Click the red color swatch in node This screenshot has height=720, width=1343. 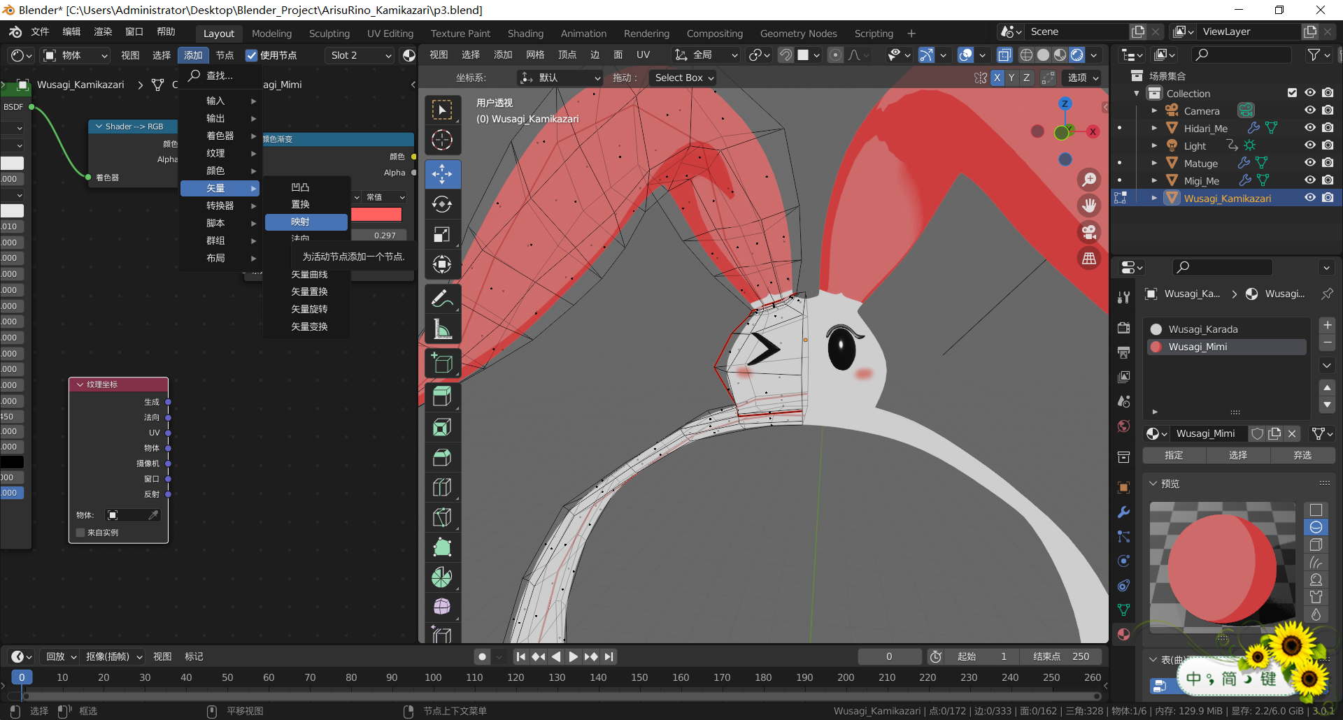[376, 215]
